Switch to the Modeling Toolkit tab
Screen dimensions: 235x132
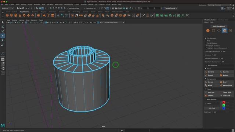[210, 20]
